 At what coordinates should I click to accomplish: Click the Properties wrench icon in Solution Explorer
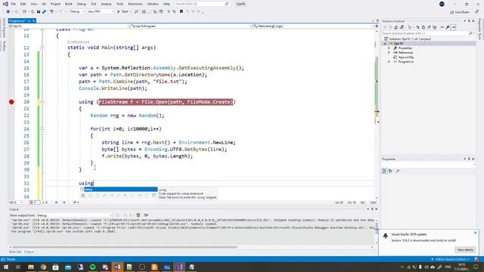[x=448, y=27]
